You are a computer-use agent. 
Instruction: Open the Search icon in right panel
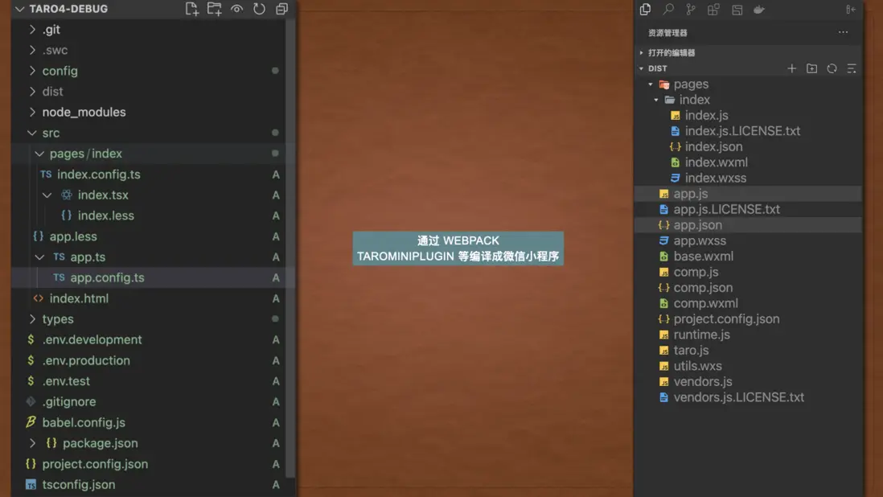pyautogui.click(x=668, y=9)
